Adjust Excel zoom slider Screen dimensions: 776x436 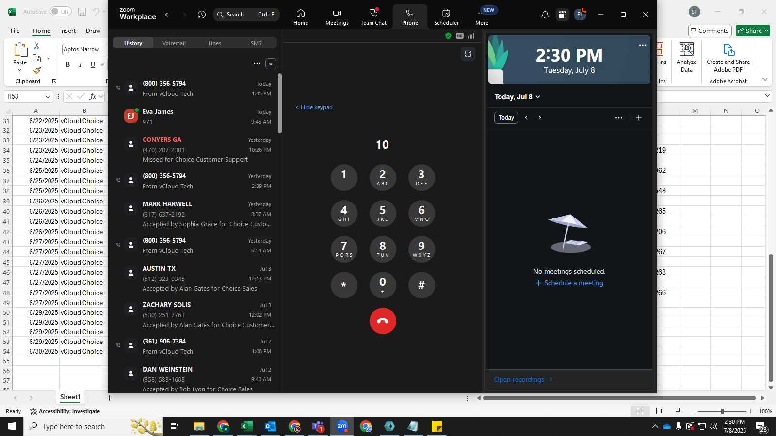tap(722, 411)
